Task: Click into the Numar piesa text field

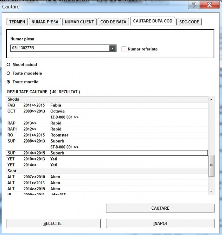Action: (59, 48)
